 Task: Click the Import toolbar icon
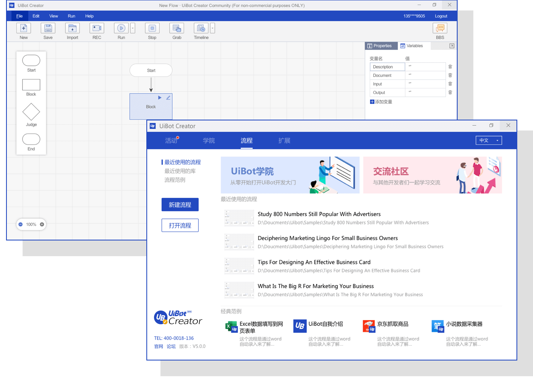(72, 28)
